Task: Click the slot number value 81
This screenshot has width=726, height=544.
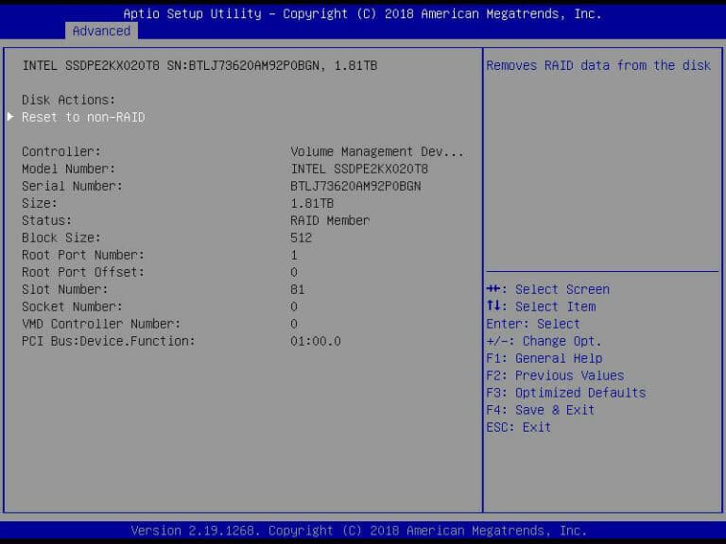Action: [x=298, y=289]
